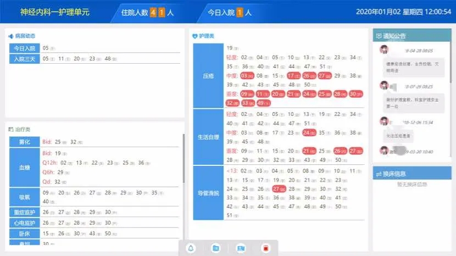Open the 关注压疮患者 notice message

[398, 136]
